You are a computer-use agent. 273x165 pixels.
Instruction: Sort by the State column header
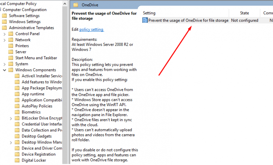click(x=244, y=13)
